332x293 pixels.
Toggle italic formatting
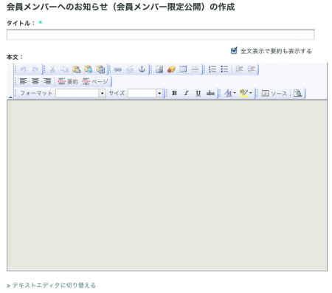coord(187,93)
